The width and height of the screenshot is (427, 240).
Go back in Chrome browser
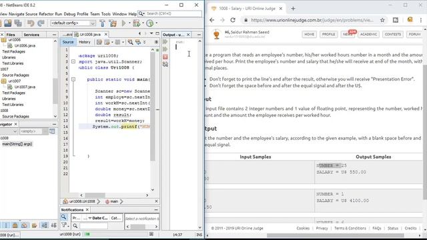tap(211, 20)
